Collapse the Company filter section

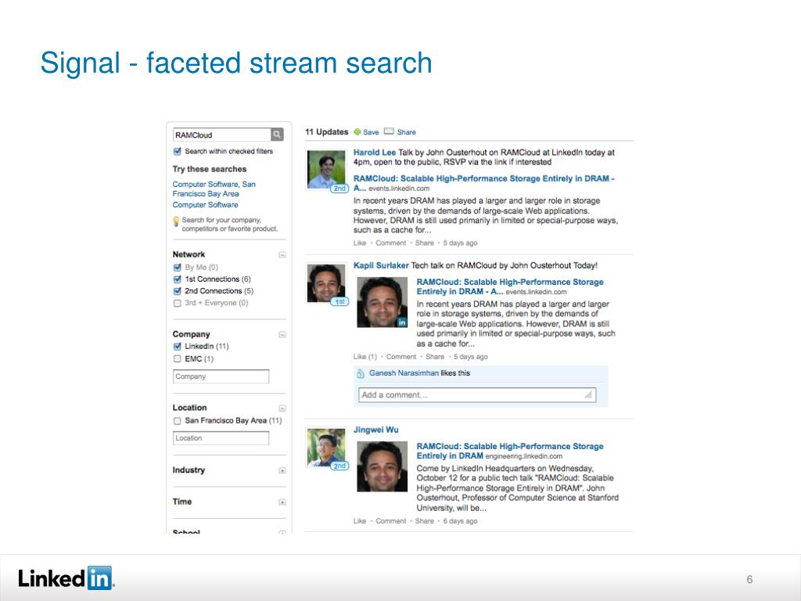[x=282, y=334]
